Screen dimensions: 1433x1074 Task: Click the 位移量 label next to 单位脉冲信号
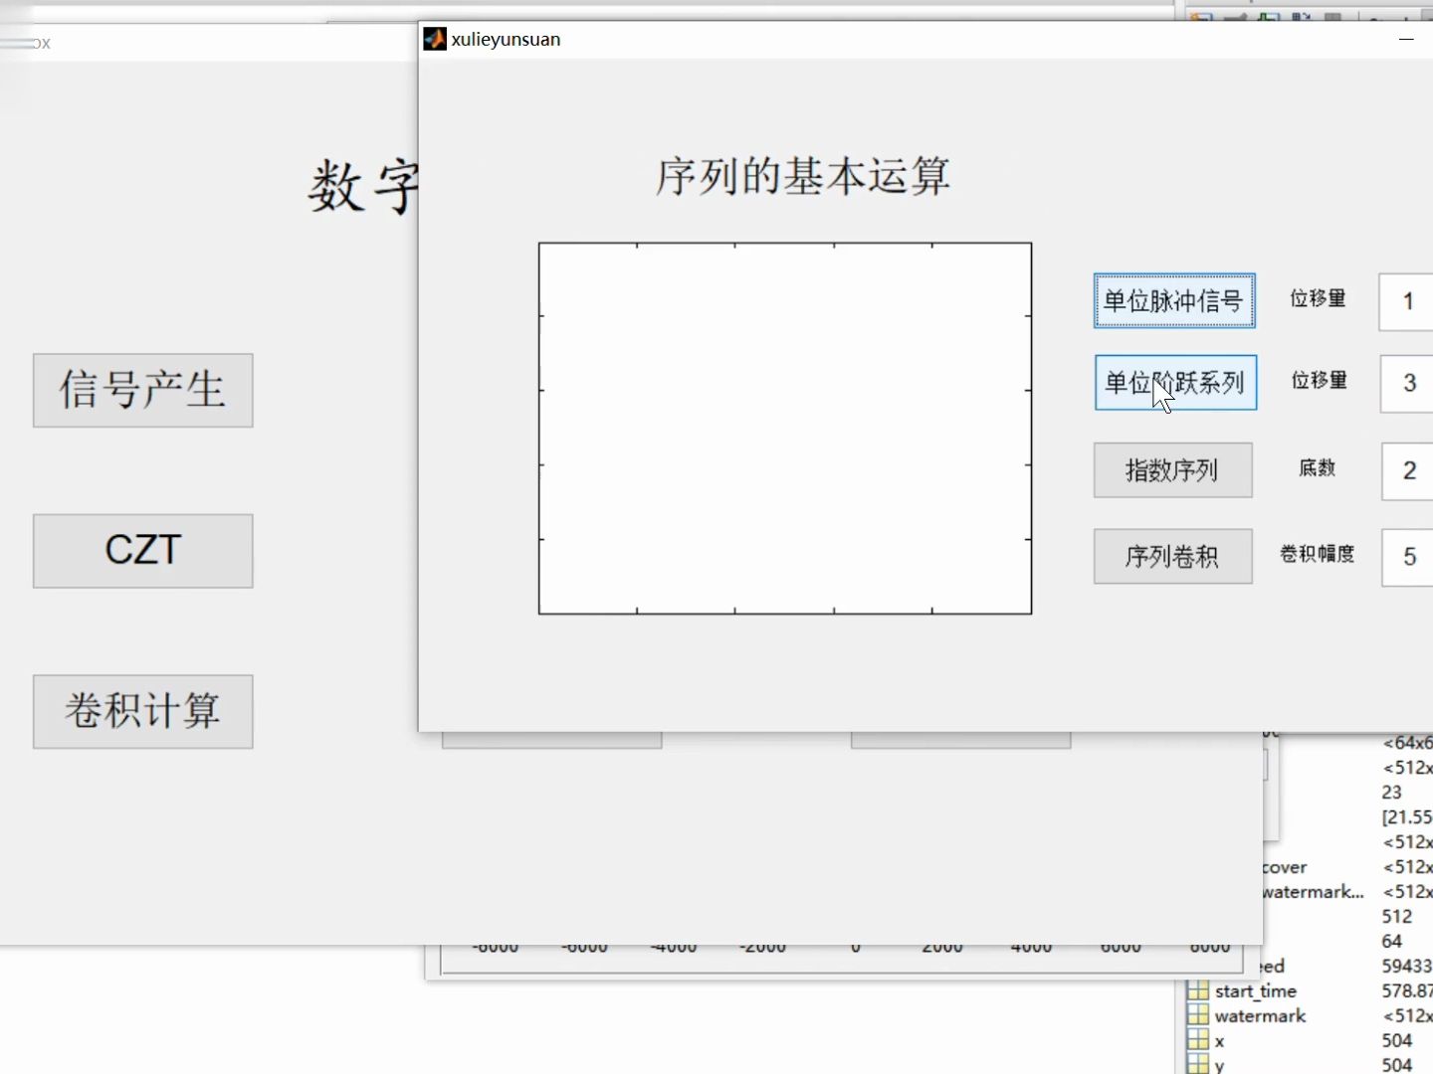tap(1318, 298)
